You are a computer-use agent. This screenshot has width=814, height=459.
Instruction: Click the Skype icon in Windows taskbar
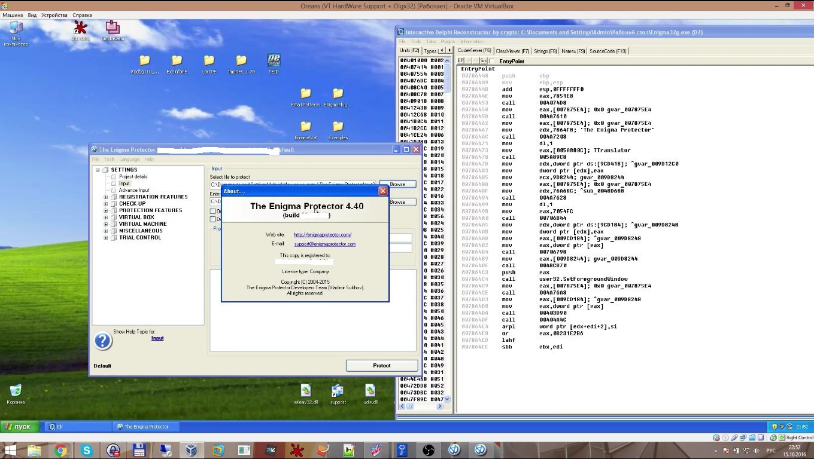tap(87, 450)
